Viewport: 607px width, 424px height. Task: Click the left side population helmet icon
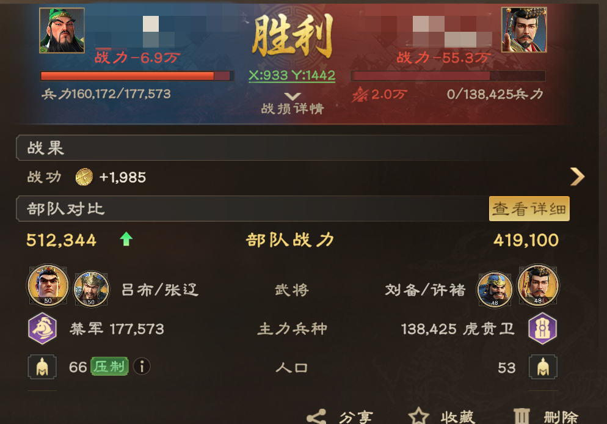click(x=42, y=367)
